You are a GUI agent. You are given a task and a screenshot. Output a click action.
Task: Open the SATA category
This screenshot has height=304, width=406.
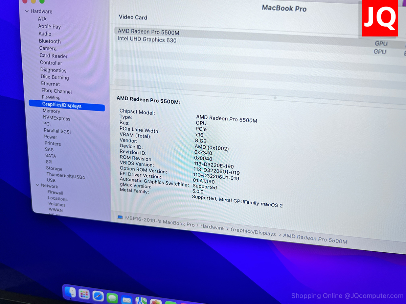(51, 156)
